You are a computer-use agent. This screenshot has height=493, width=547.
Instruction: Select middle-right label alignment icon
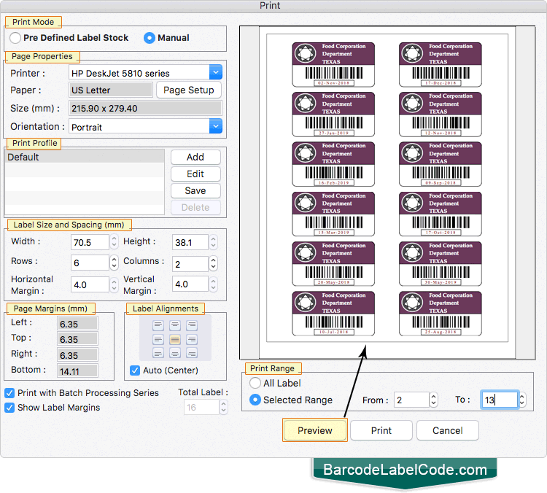[192, 339]
